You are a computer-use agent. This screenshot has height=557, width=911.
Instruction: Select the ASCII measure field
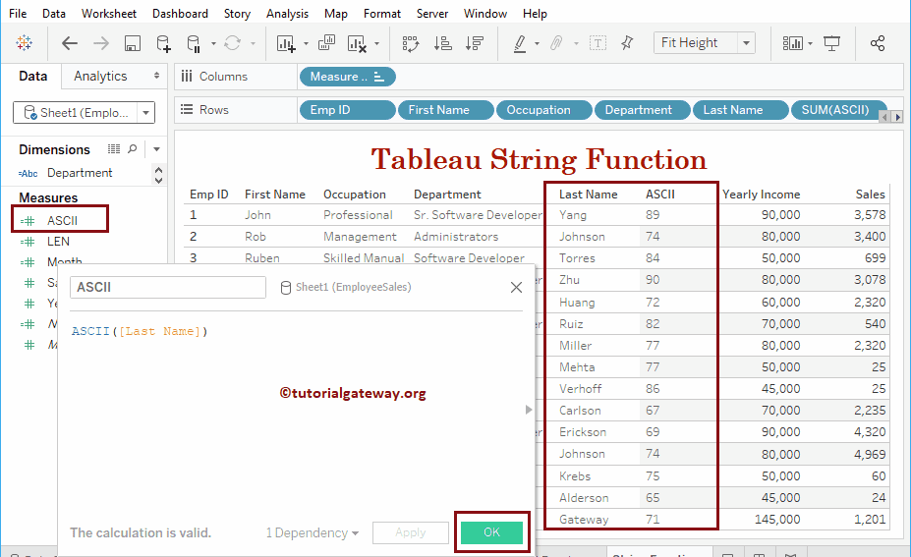[60, 220]
